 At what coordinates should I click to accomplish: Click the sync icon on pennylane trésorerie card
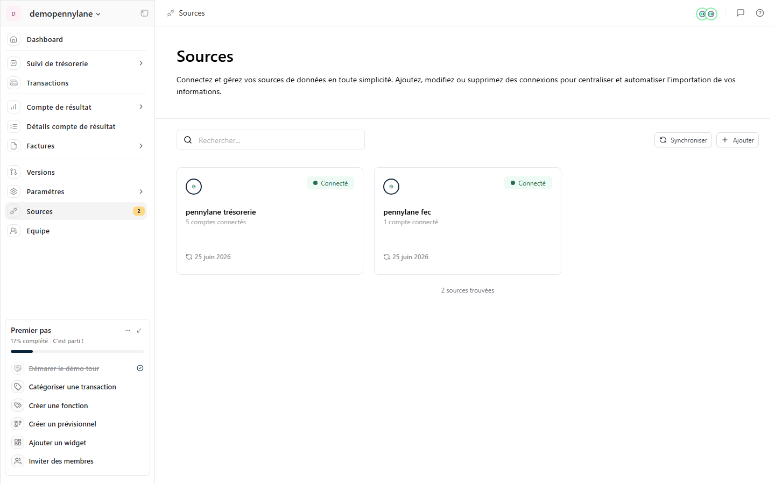point(189,257)
